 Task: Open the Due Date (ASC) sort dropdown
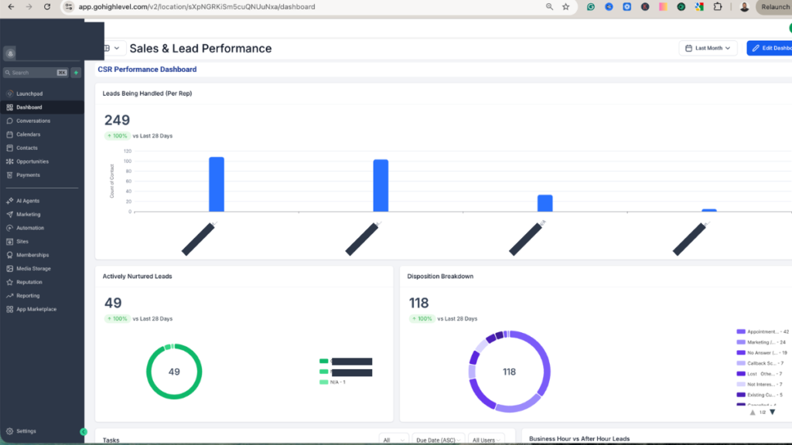438,439
